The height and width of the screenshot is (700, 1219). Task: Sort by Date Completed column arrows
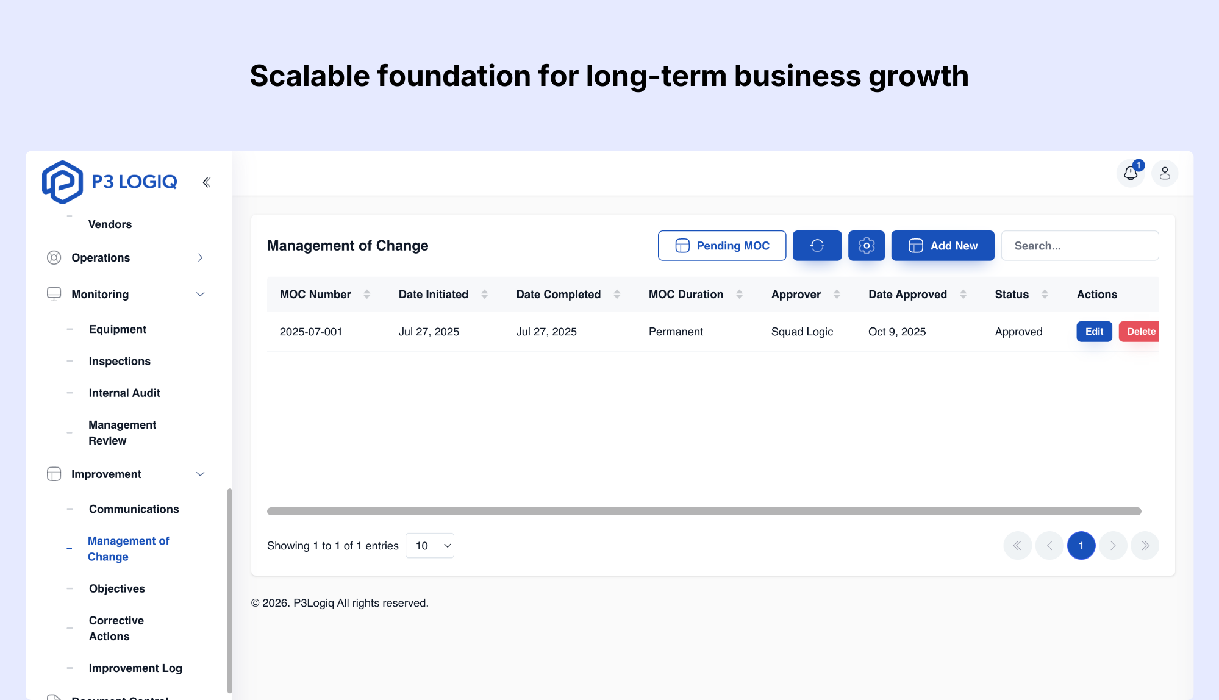pyautogui.click(x=617, y=295)
